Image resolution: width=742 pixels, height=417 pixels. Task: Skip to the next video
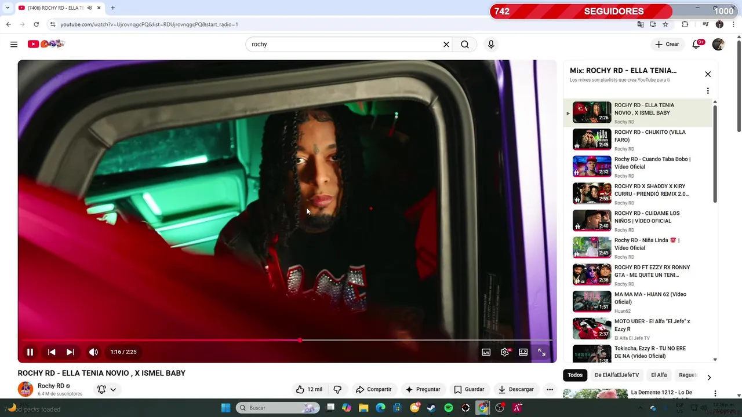70,352
